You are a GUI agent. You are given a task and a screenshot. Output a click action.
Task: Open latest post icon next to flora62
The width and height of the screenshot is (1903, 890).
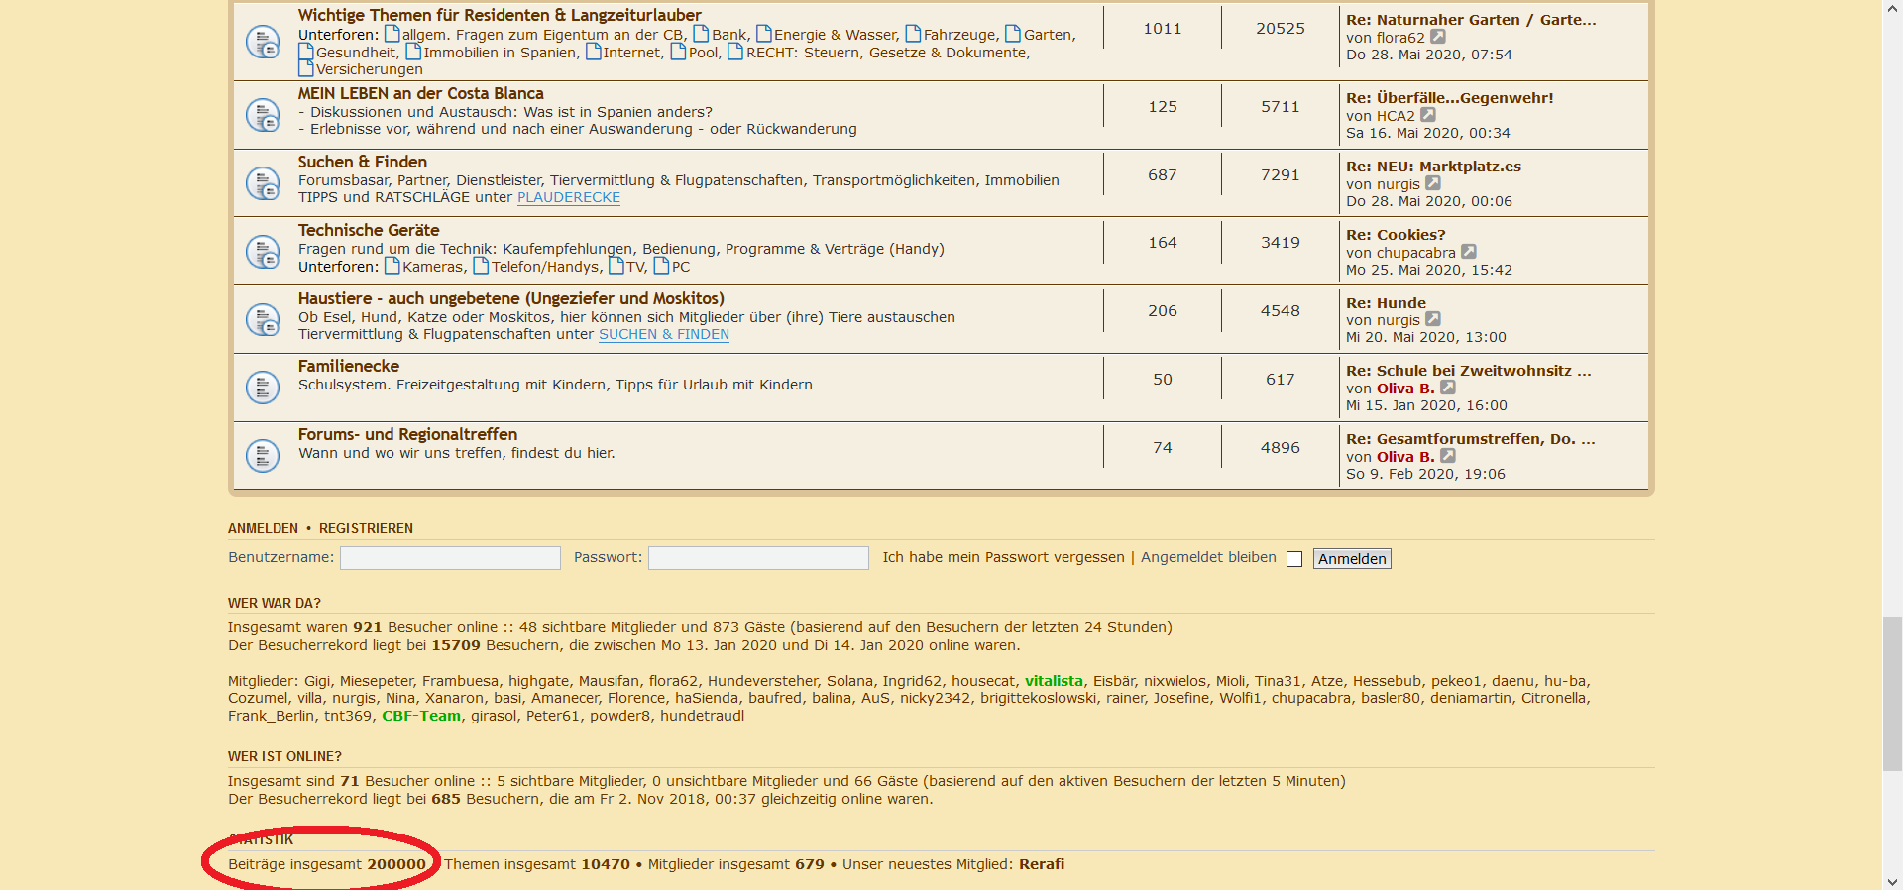coord(1438,37)
